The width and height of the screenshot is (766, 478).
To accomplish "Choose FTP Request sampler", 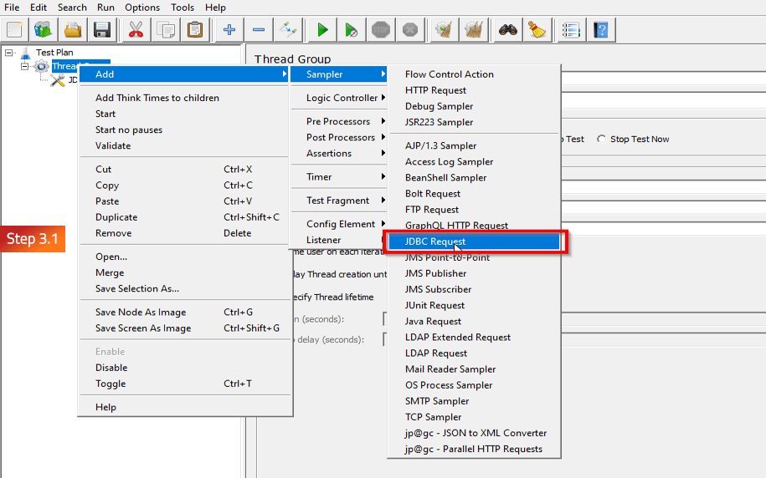I will (474, 209).
